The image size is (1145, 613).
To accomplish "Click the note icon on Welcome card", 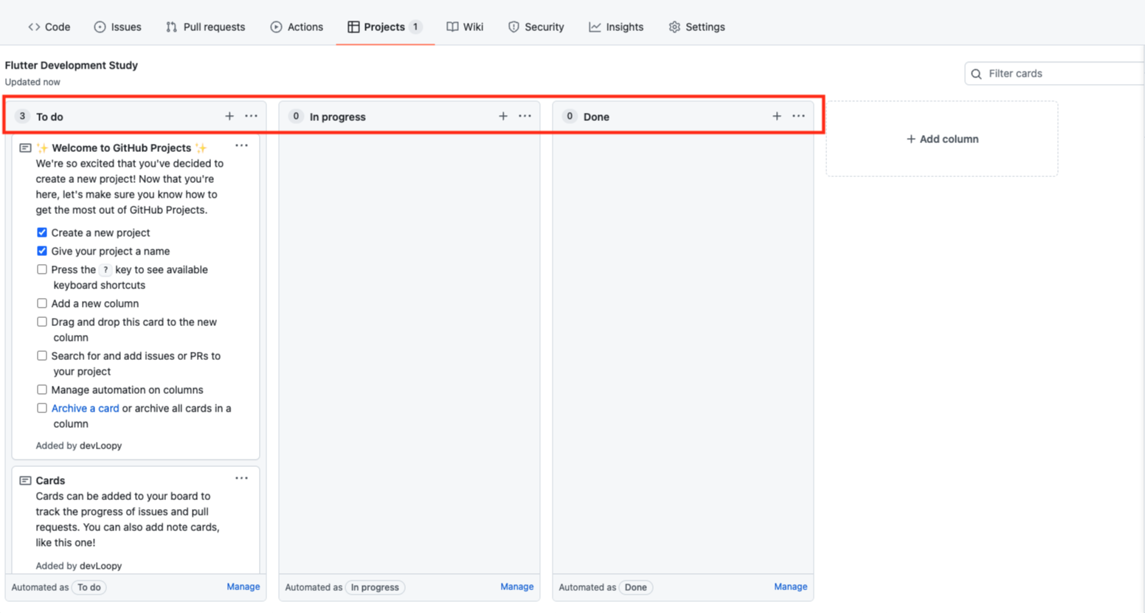I will 25,148.
